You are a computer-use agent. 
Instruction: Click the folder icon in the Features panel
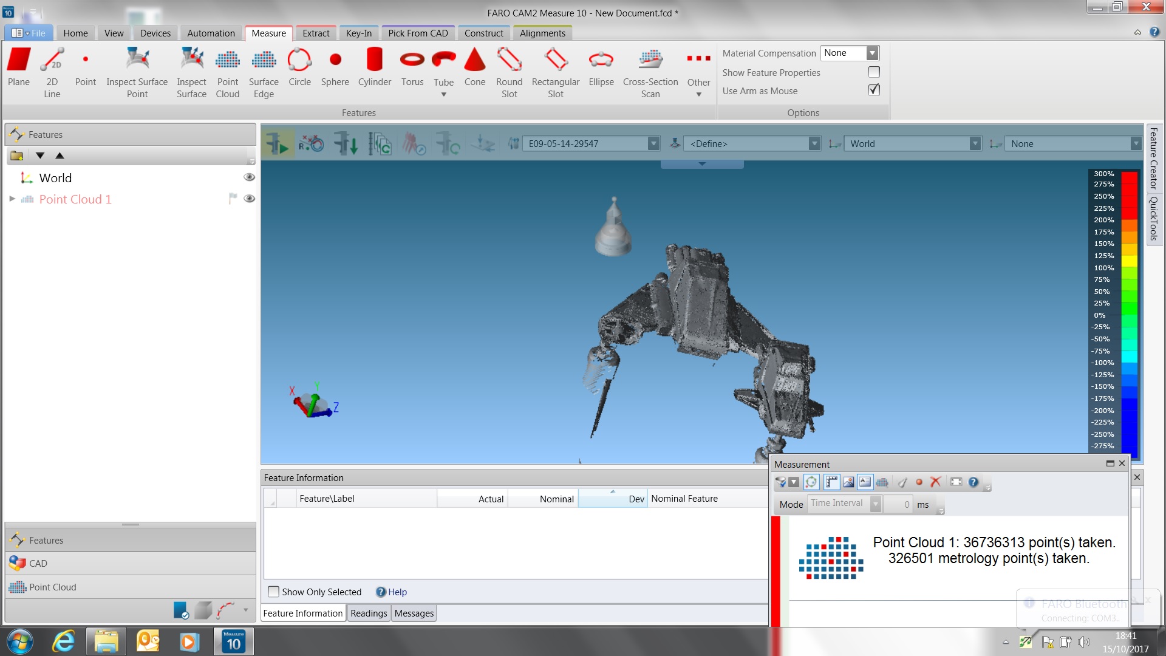[x=17, y=155]
